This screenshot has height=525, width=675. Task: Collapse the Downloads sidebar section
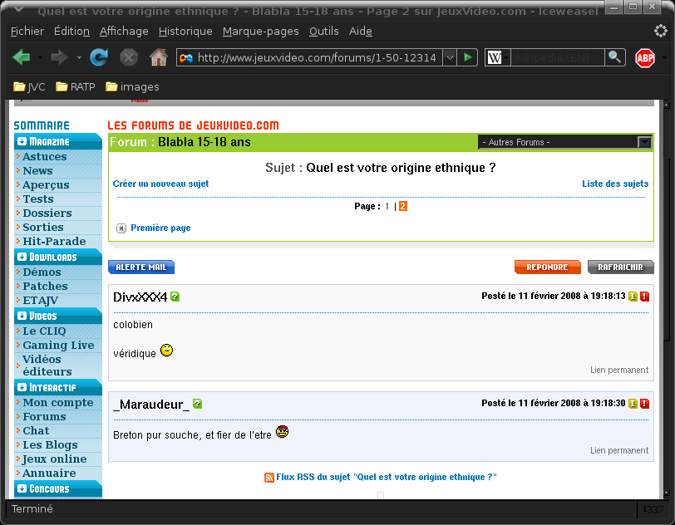pyautogui.click(x=22, y=257)
